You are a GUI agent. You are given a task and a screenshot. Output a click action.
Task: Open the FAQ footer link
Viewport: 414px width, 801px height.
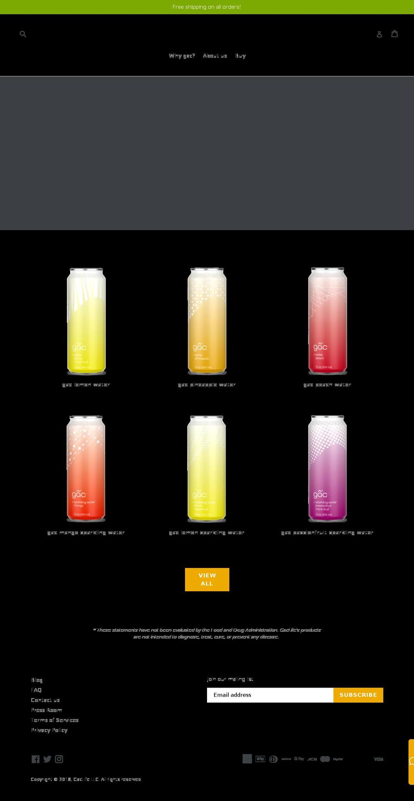[x=36, y=690]
